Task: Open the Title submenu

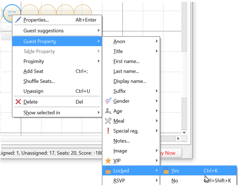Action: [118, 51]
